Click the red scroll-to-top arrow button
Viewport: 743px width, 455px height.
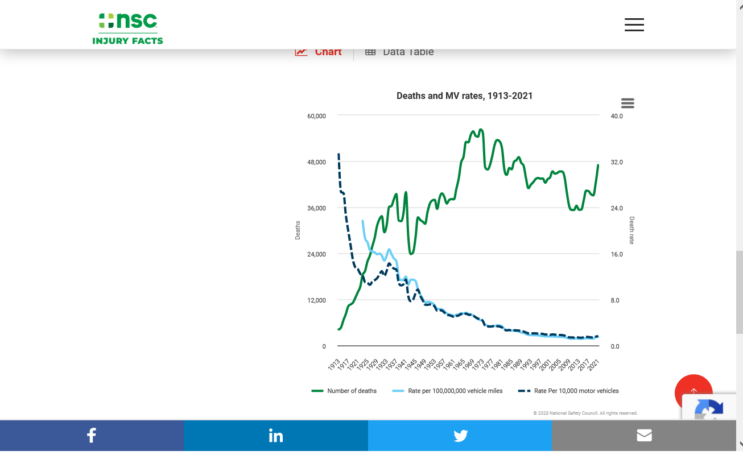[x=694, y=392]
